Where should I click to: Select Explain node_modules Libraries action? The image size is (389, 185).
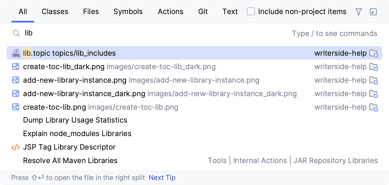(77, 134)
